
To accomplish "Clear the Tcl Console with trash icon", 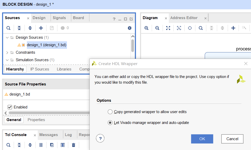I will pos(73,145).
